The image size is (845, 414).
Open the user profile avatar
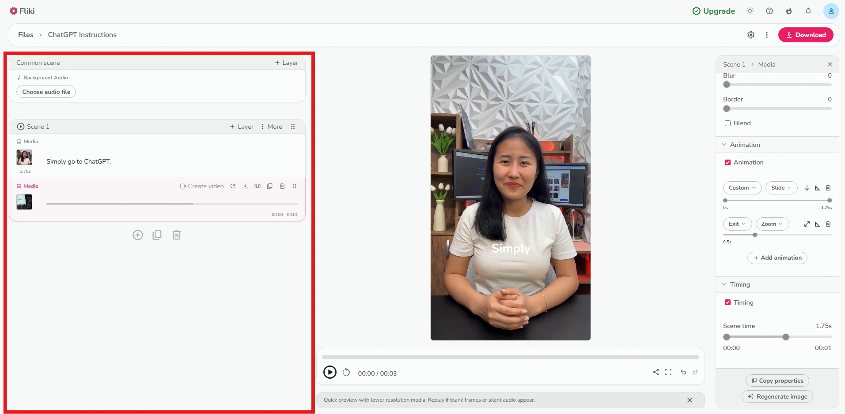831,11
